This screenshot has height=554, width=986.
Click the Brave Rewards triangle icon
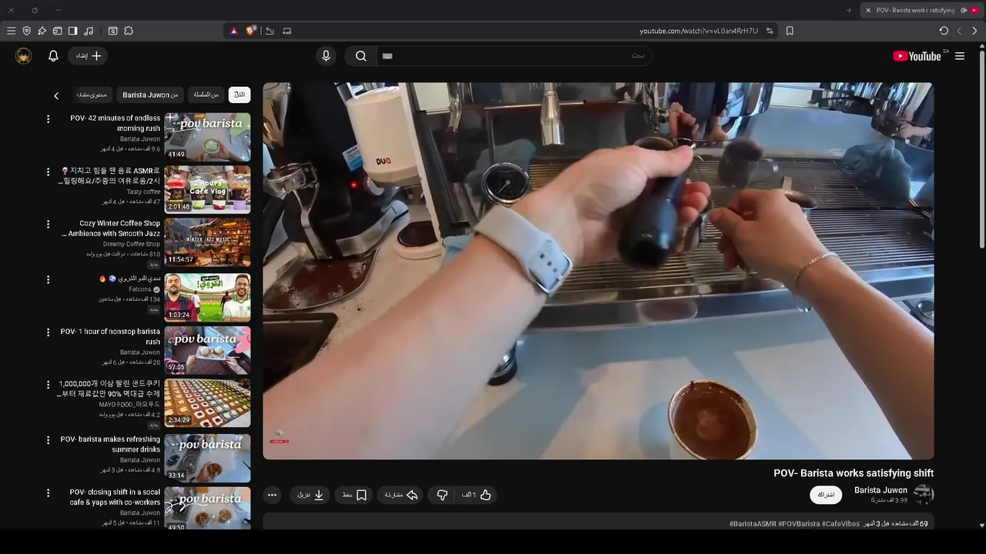click(x=234, y=31)
